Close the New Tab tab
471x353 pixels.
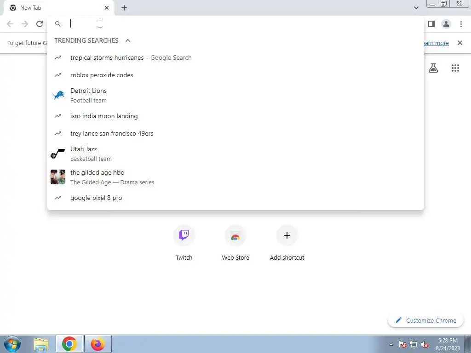[107, 8]
